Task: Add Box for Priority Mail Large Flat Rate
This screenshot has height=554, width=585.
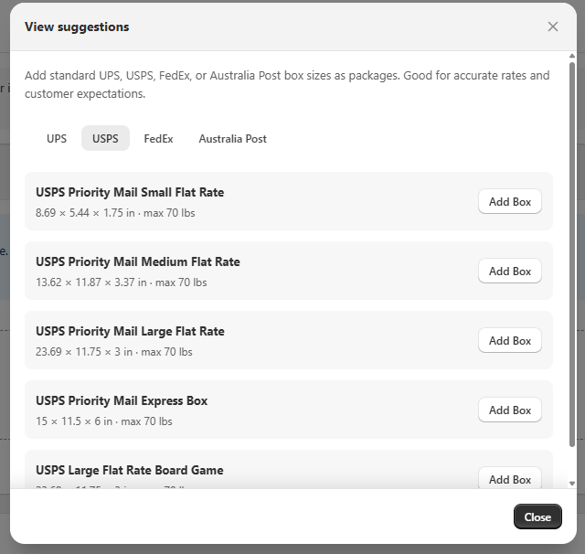Action: [509, 341]
